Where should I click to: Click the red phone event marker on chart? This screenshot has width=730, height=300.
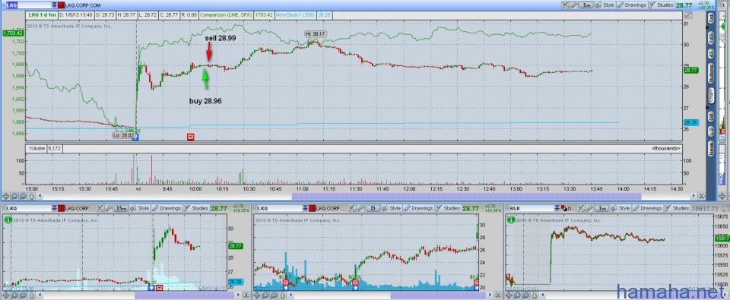(190, 137)
